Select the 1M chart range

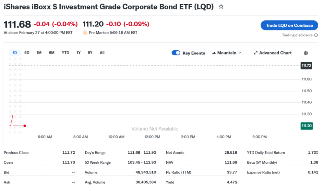(x=39, y=53)
